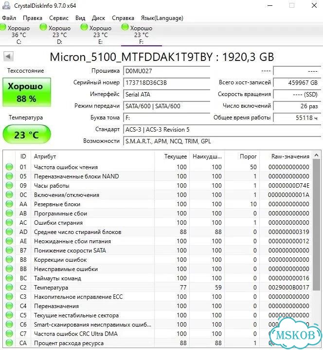Click the Порог column header
Image resolution: width=323 pixels, height=350 pixels.
click(242, 156)
